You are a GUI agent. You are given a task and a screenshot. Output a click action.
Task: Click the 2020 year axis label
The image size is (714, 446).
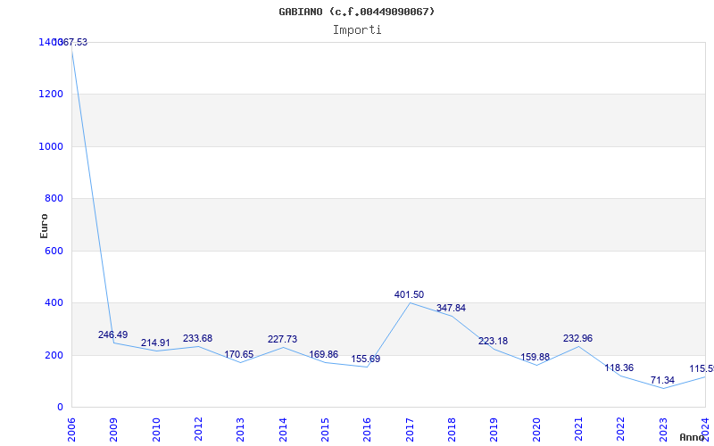point(536,429)
